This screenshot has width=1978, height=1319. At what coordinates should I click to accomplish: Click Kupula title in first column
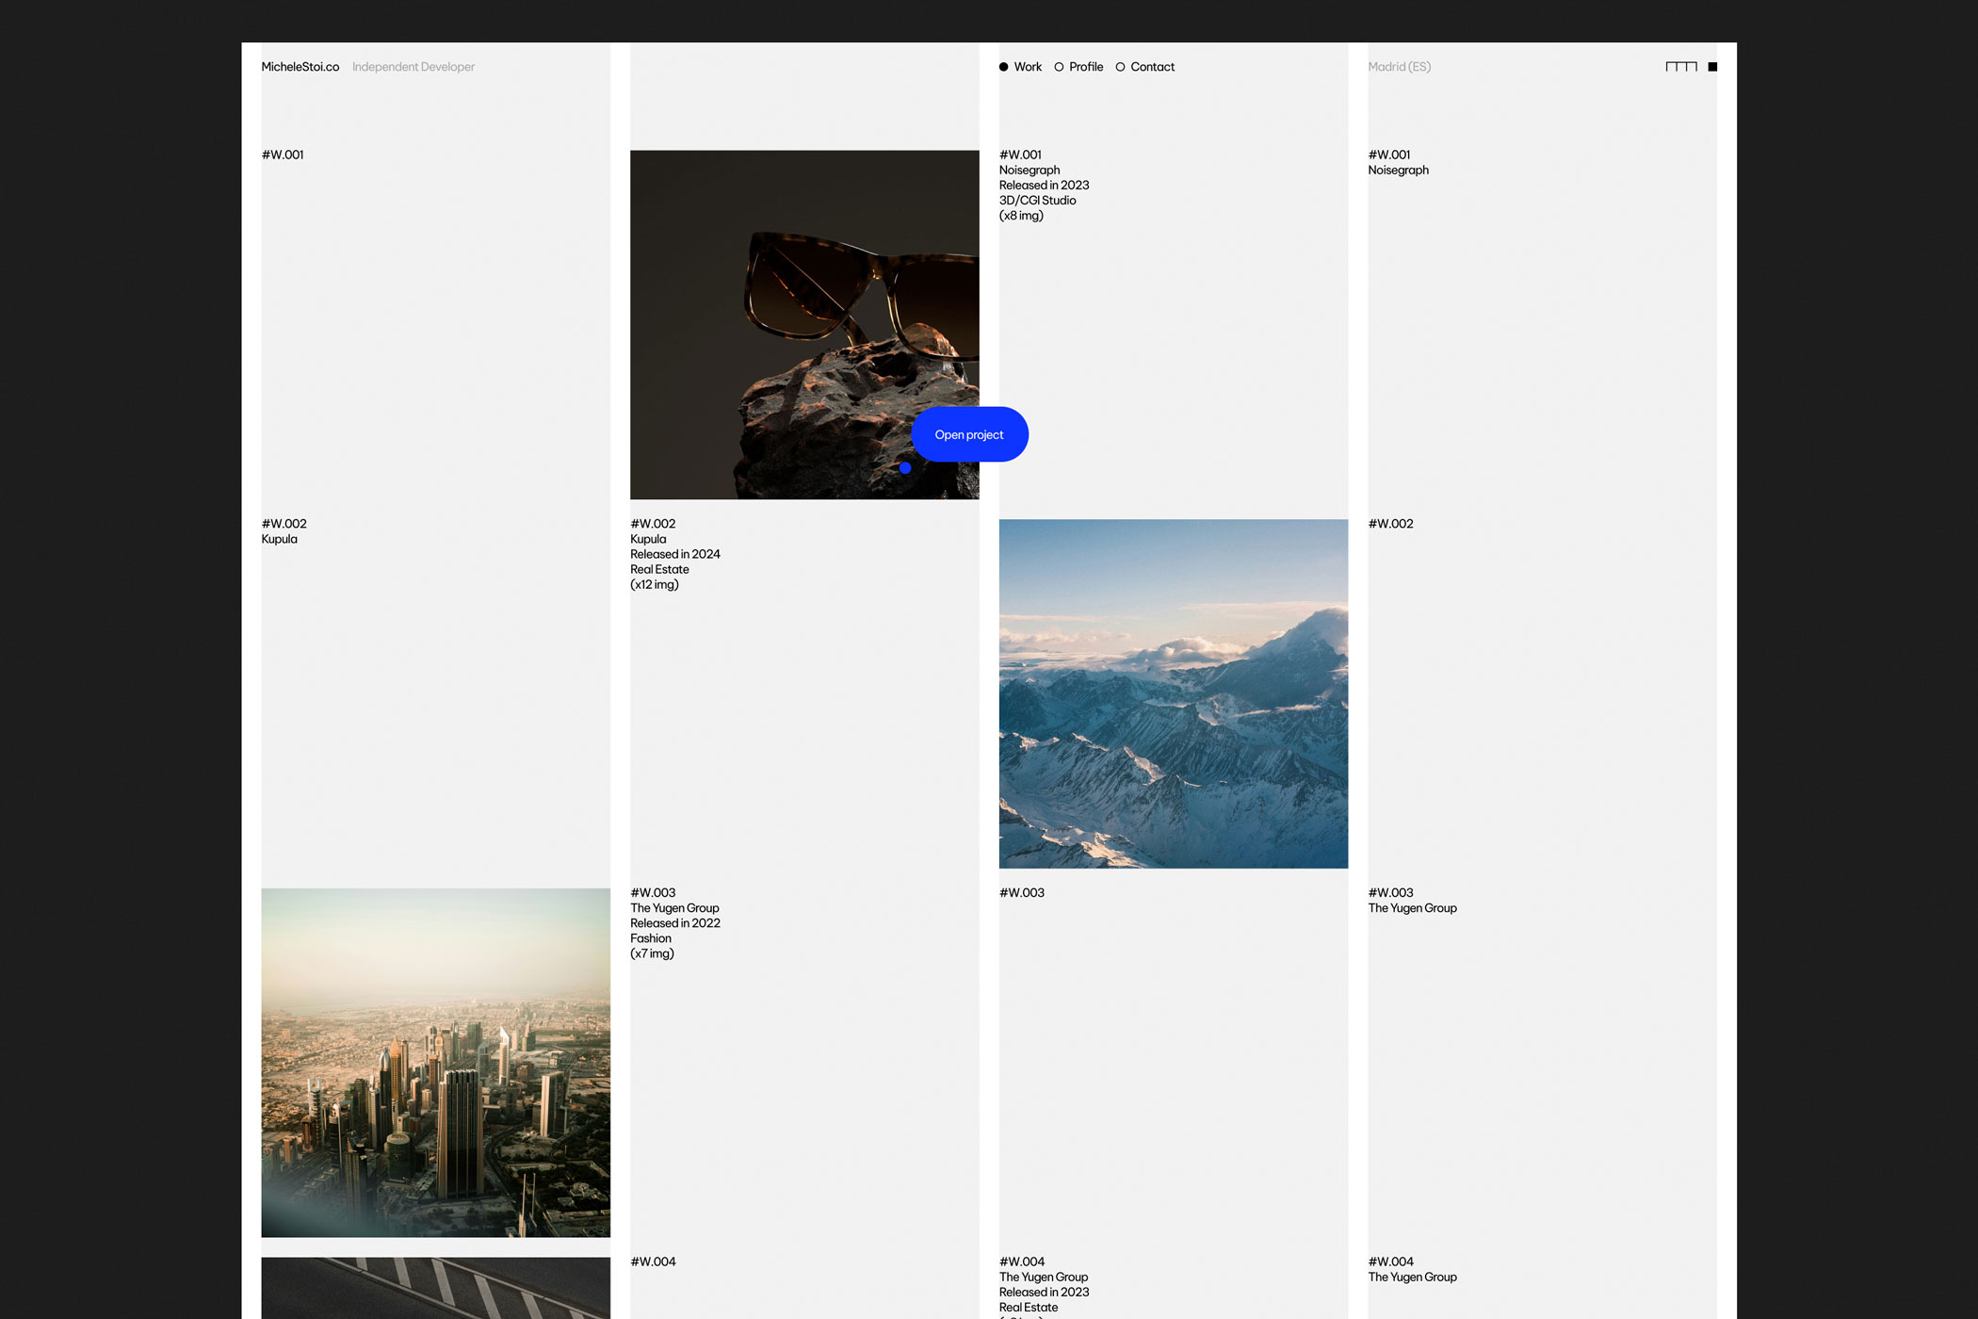(x=279, y=539)
